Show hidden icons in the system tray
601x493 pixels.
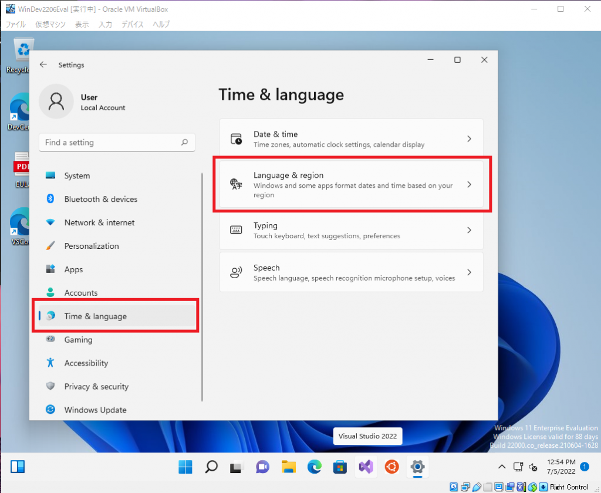point(501,466)
